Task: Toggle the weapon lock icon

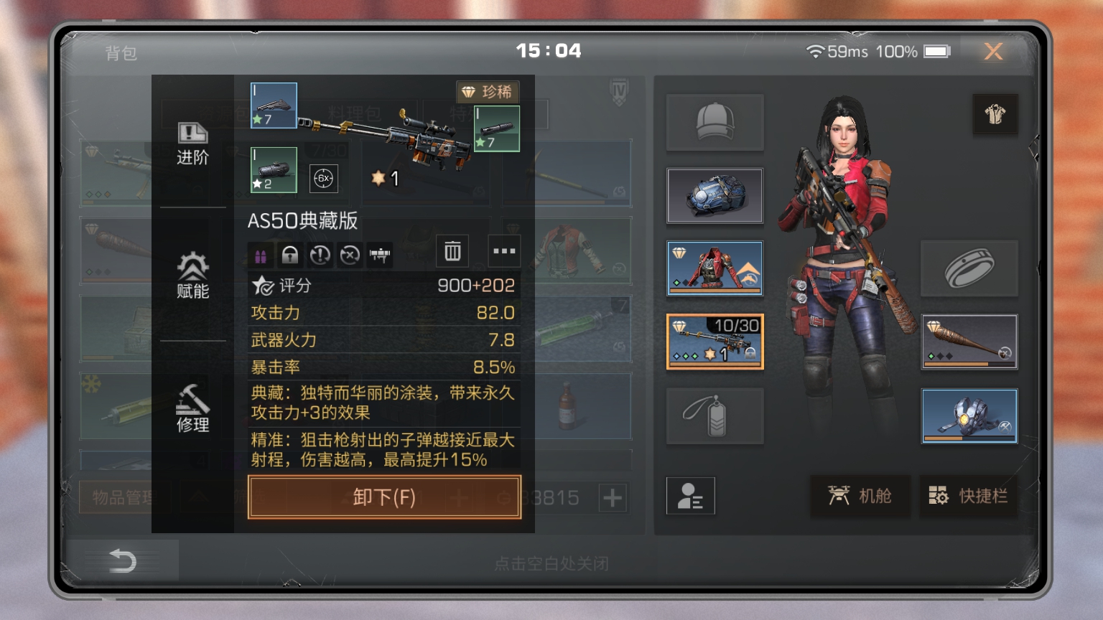Action: pyautogui.click(x=289, y=255)
